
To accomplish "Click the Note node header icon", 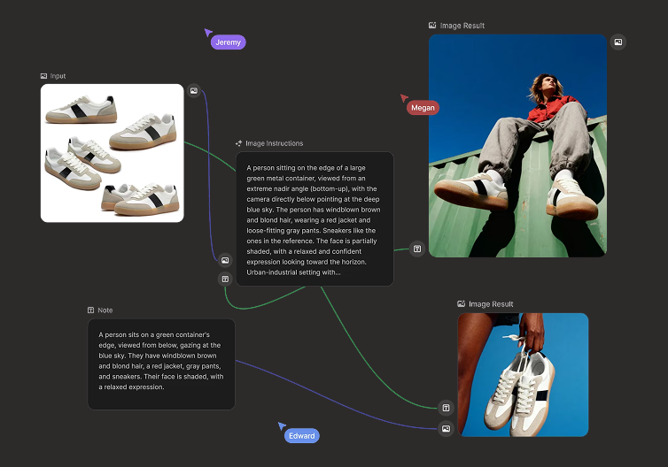I will point(90,310).
